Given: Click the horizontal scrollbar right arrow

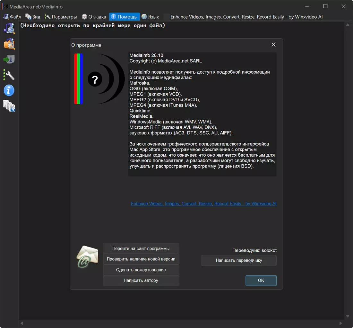Looking at the screenshot, I should click(x=340, y=323).
